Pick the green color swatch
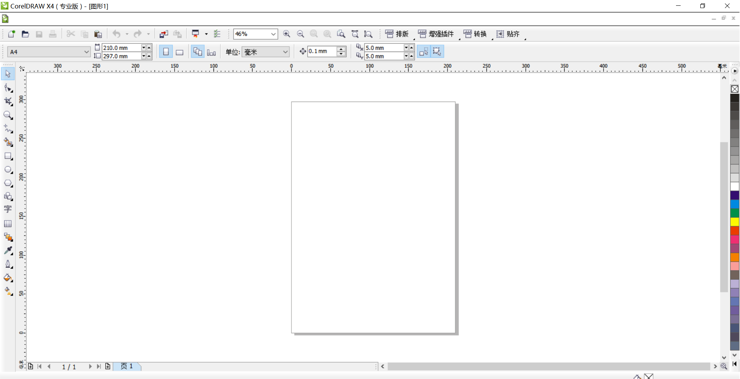 click(735, 213)
